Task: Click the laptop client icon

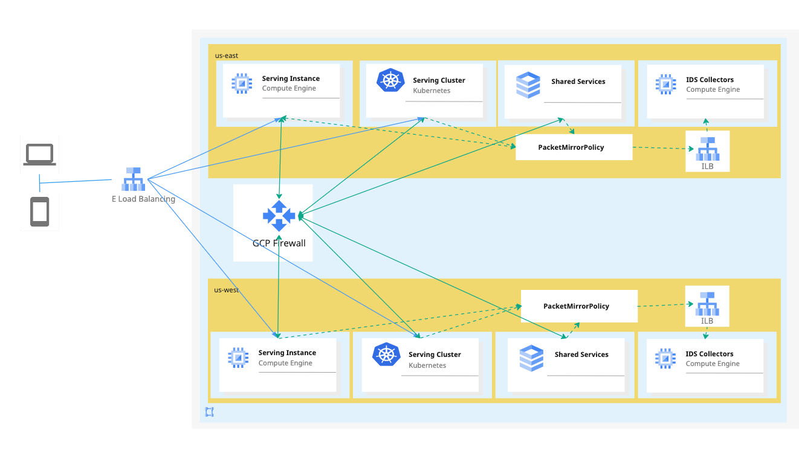Action: 40,154
